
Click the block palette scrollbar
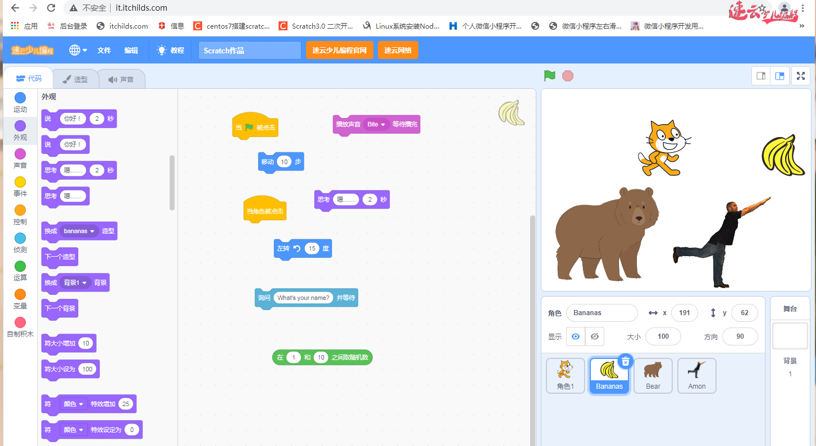tap(172, 183)
